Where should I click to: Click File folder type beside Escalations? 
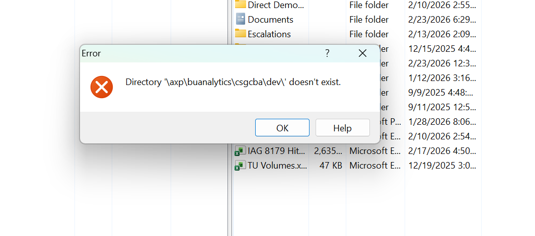369,34
